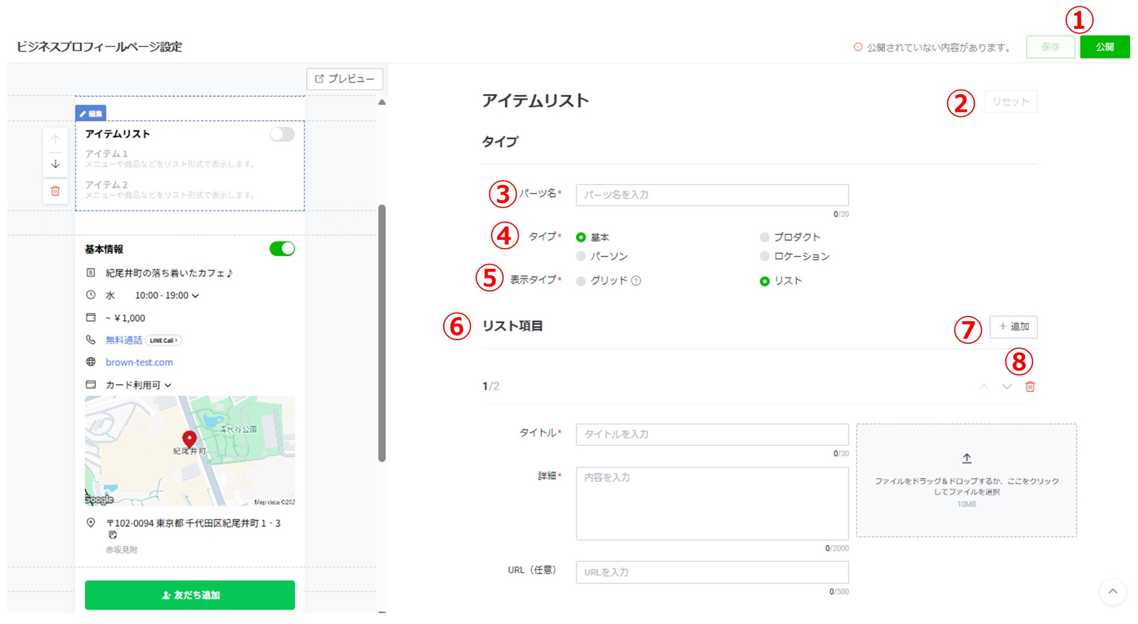Click the down arrow to move the block
This screenshot has height=624, width=1138.
click(55, 165)
